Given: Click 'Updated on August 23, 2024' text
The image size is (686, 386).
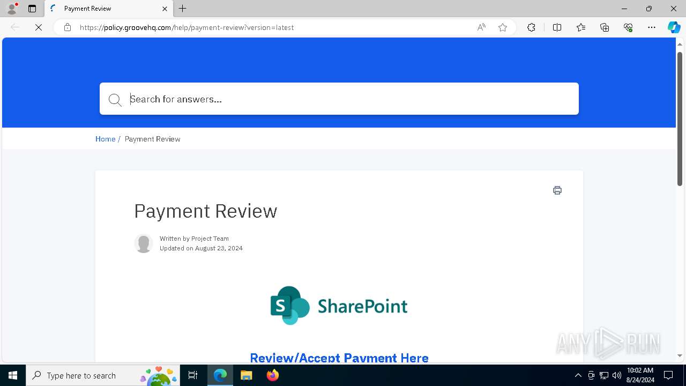Looking at the screenshot, I should 201,248.
